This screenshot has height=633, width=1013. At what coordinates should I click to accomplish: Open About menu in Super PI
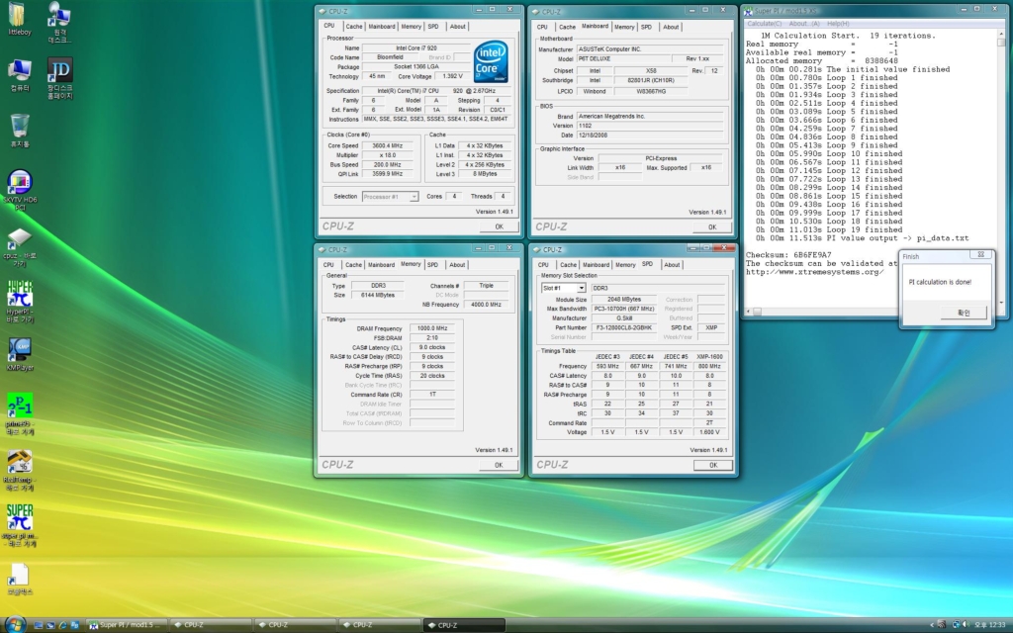(x=804, y=24)
